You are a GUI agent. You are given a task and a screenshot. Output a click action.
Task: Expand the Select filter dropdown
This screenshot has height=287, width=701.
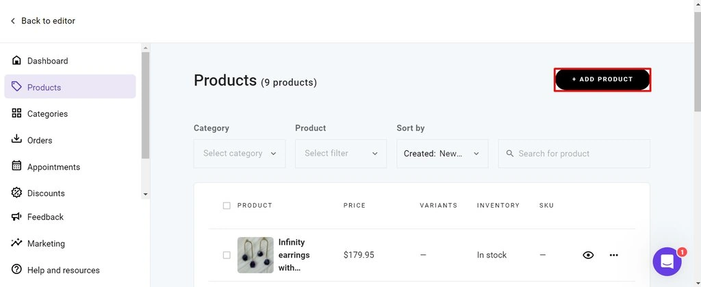point(341,154)
